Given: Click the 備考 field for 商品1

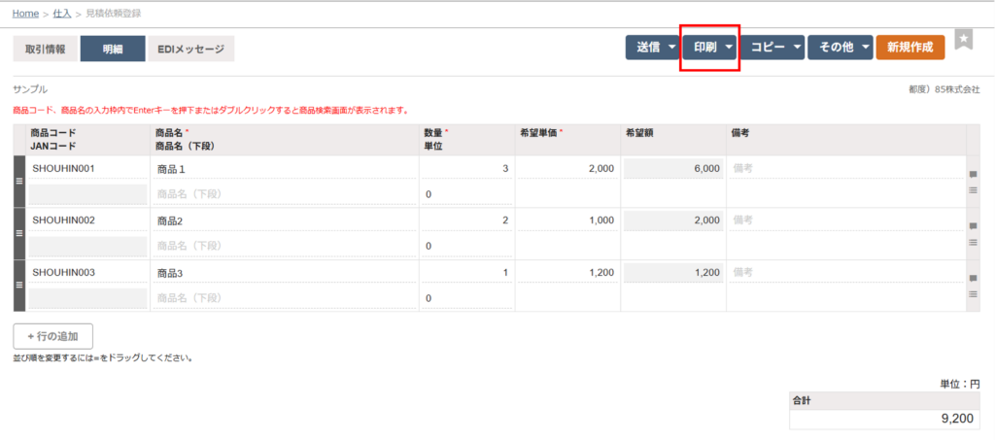Looking at the screenshot, I should click(845, 169).
